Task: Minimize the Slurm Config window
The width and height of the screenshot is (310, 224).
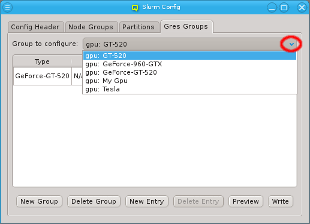Action: pyautogui.click(x=272, y=8)
